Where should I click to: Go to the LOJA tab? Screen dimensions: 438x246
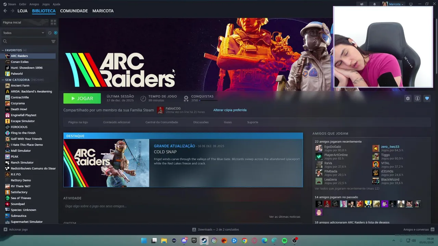click(x=22, y=11)
